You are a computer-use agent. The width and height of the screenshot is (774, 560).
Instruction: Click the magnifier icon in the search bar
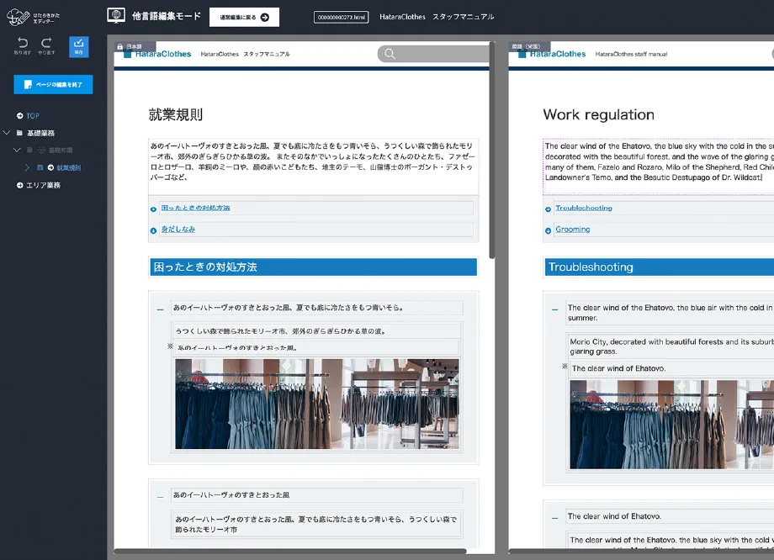pos(389,53)
